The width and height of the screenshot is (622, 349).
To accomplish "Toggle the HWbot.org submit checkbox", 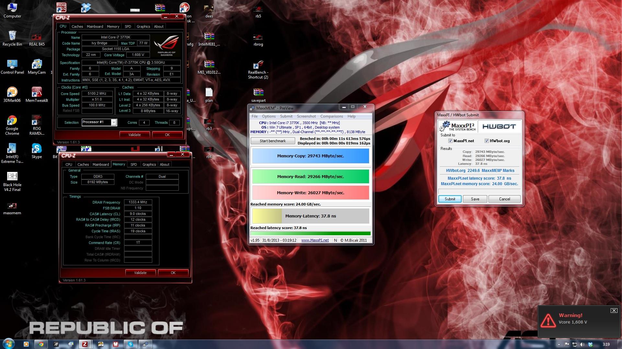I will [487, 141].
